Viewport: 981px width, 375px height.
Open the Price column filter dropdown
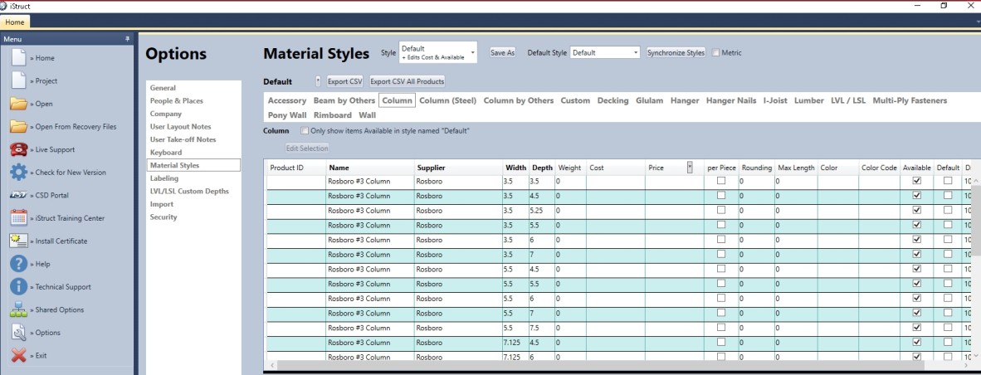click(690, 168)
